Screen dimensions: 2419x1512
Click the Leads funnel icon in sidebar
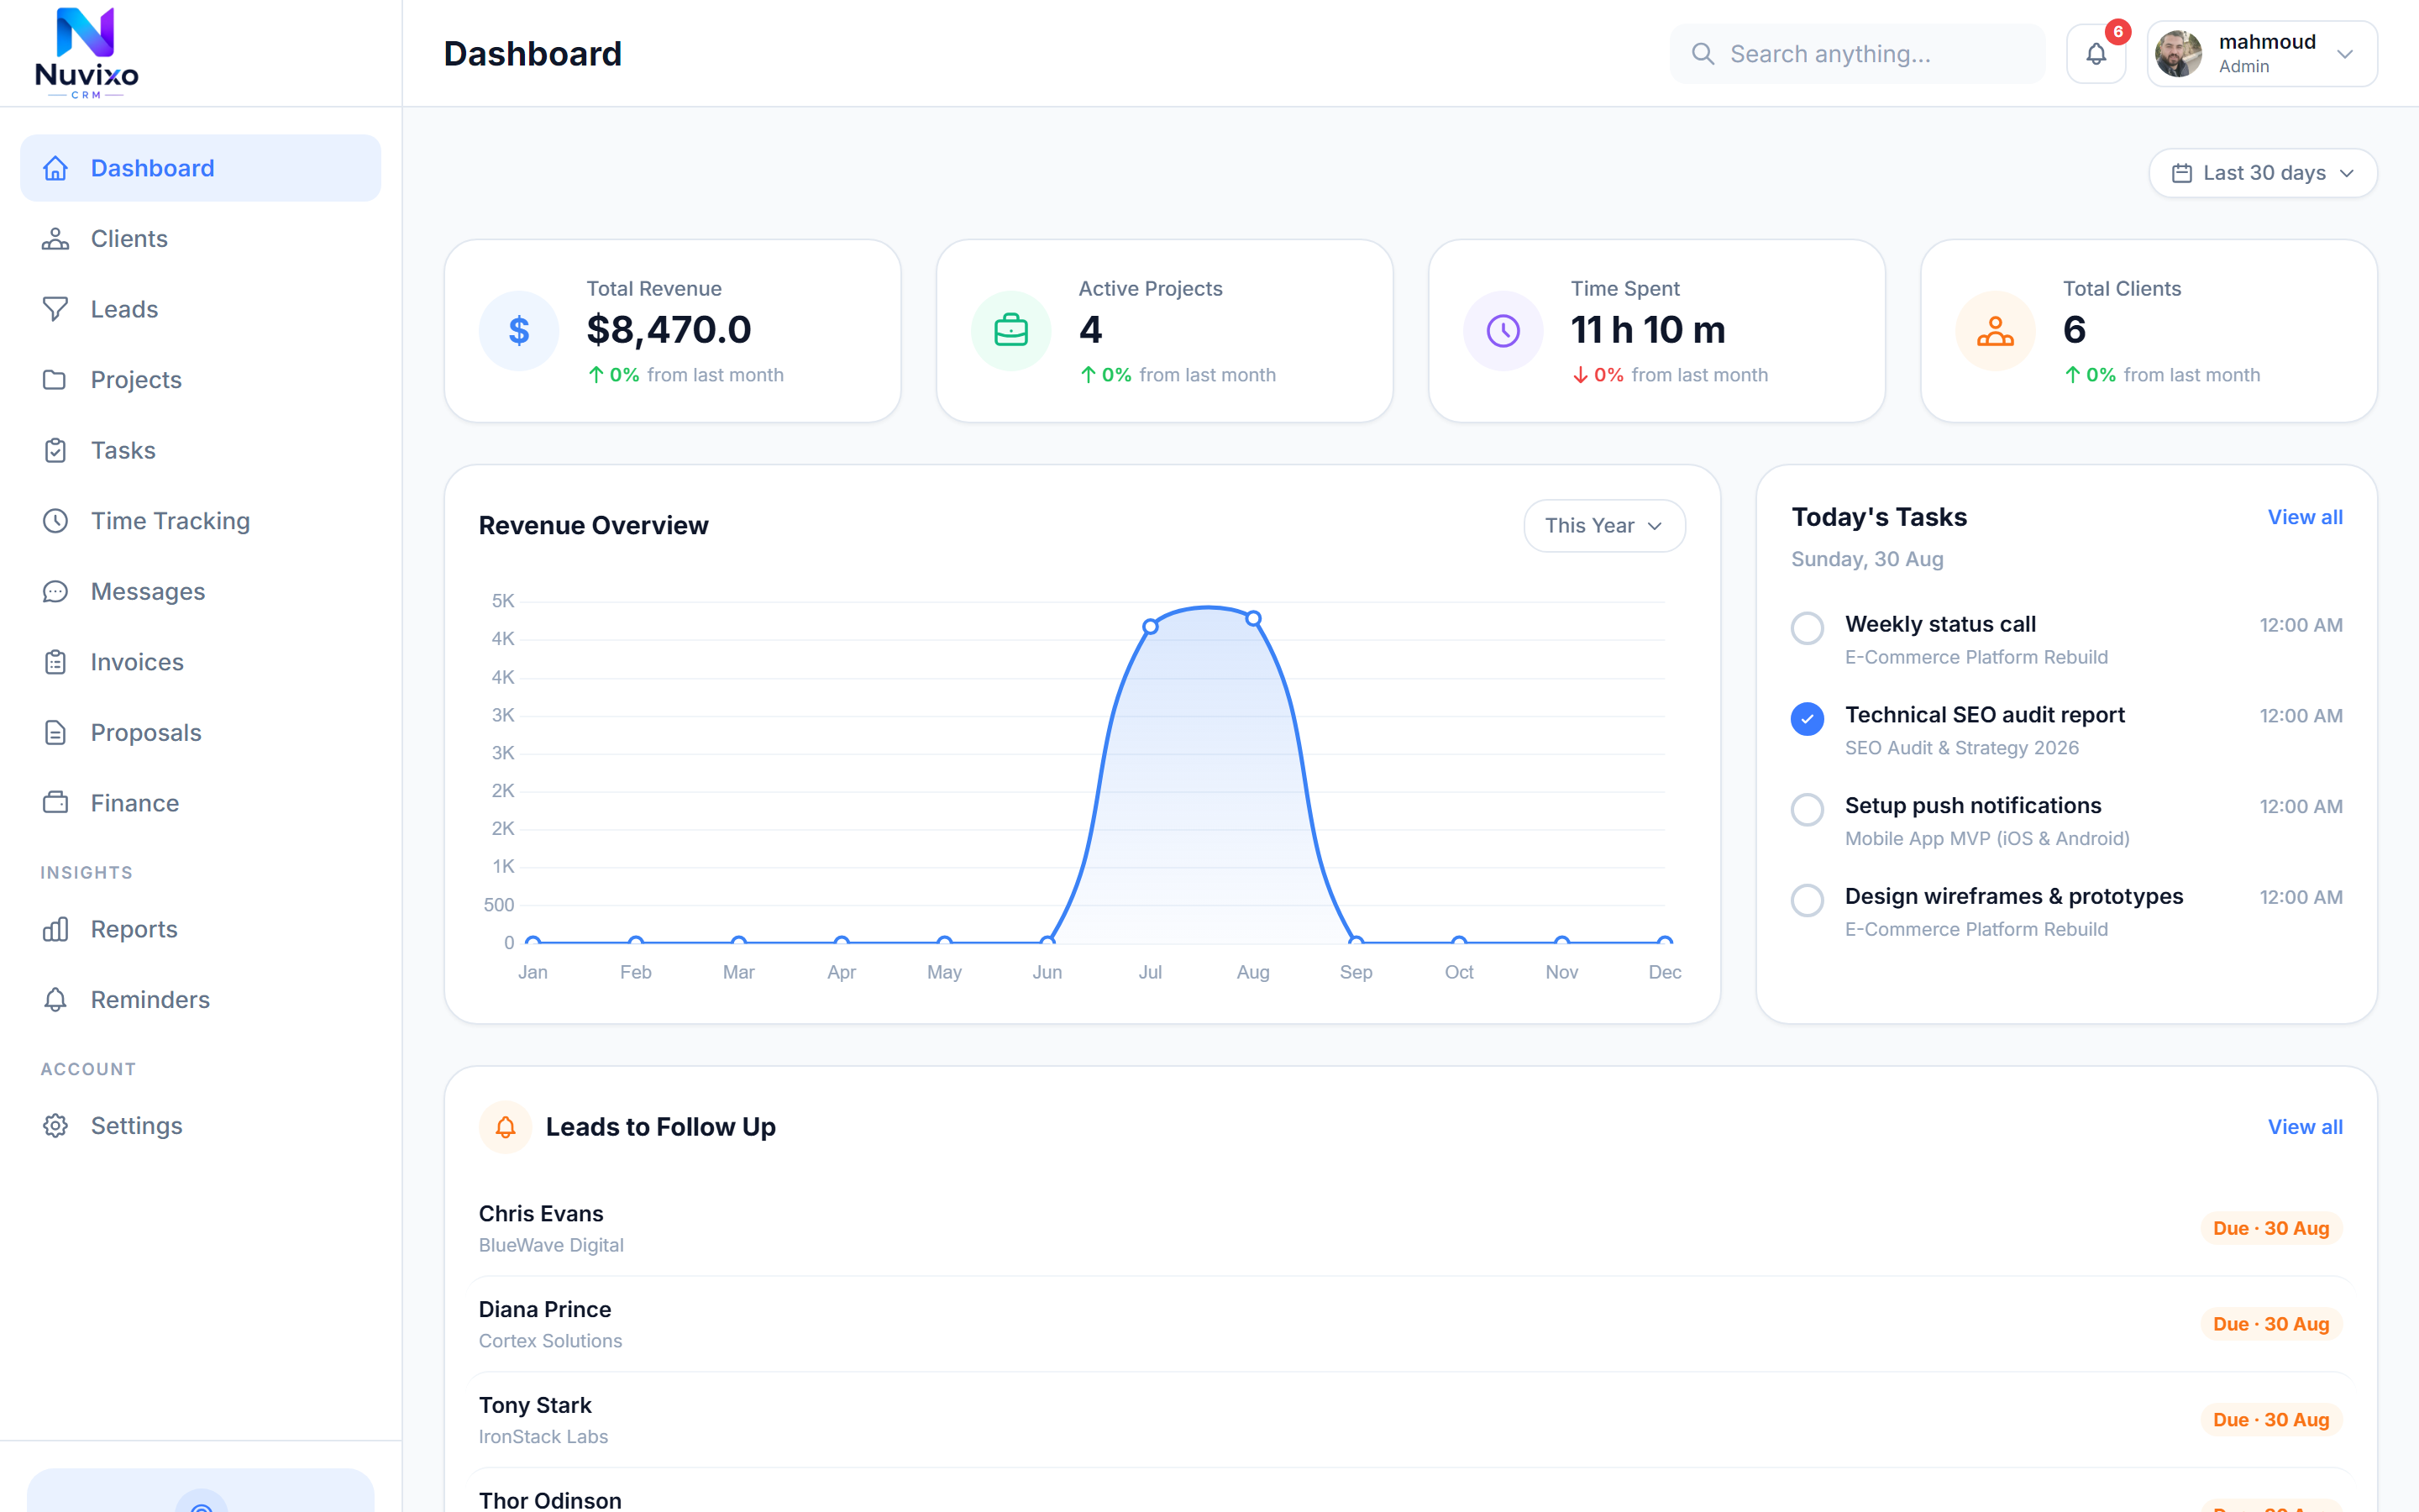(x=56, y=309)
